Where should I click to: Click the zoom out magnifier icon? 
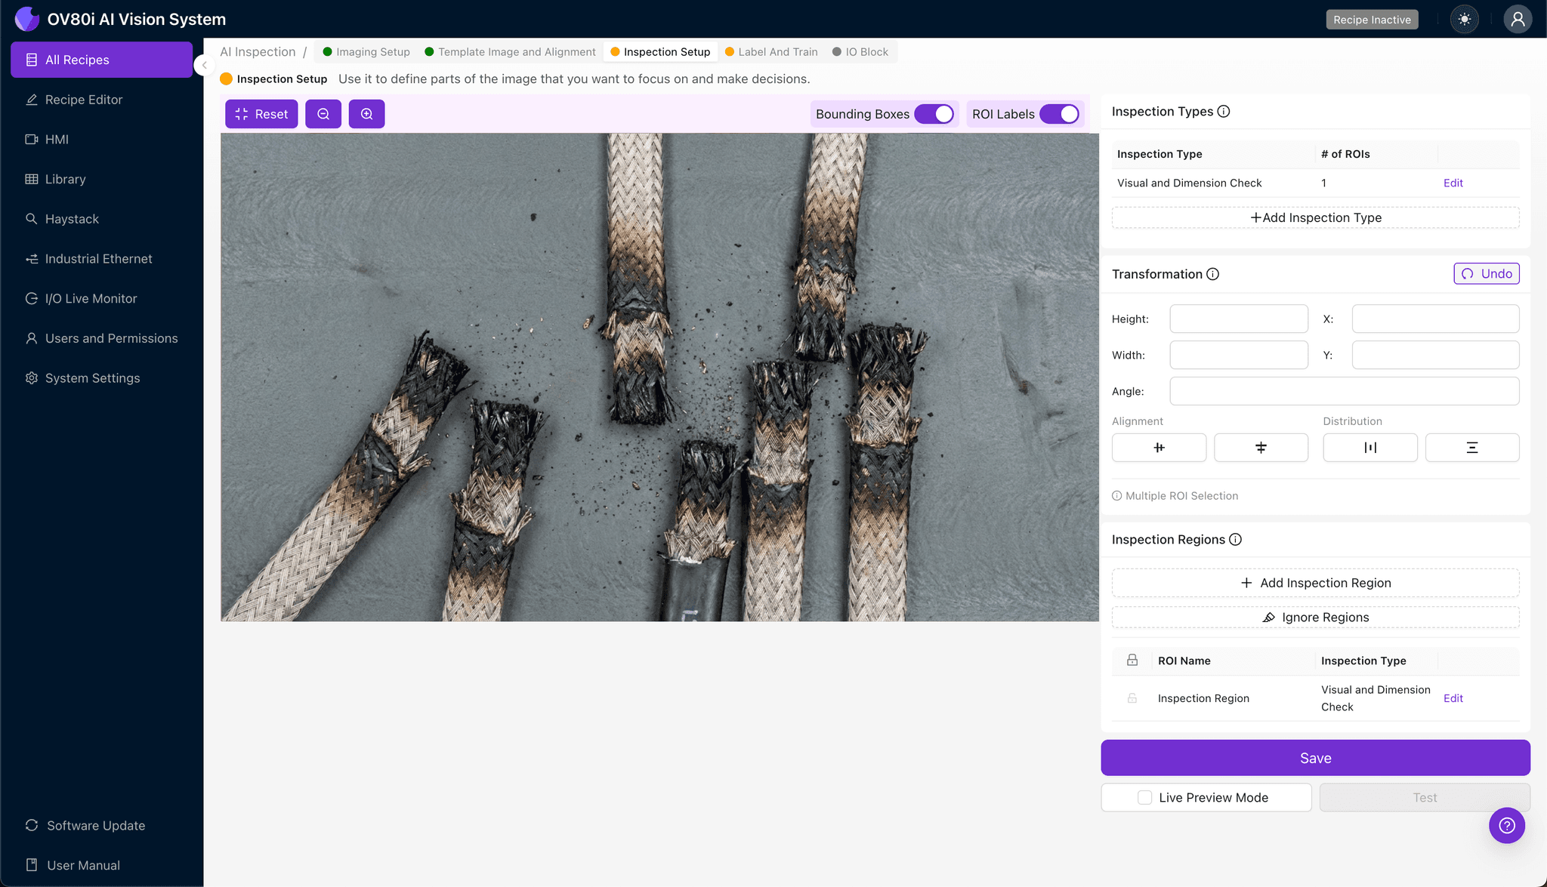click(x=323, y=114)
